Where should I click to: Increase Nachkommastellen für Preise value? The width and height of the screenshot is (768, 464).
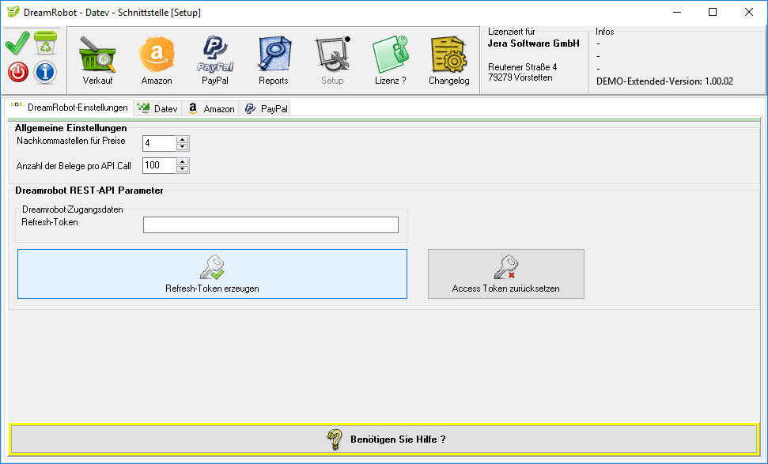click(x=183, y=140)
